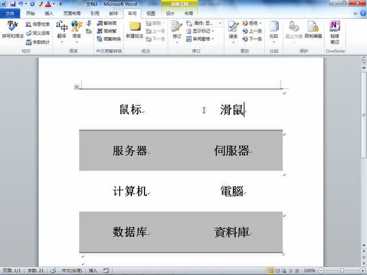Expand 比较 compare dropdown
Image resolution: width=367 pixels, height=275 pixels.
[x=274, y=42]
